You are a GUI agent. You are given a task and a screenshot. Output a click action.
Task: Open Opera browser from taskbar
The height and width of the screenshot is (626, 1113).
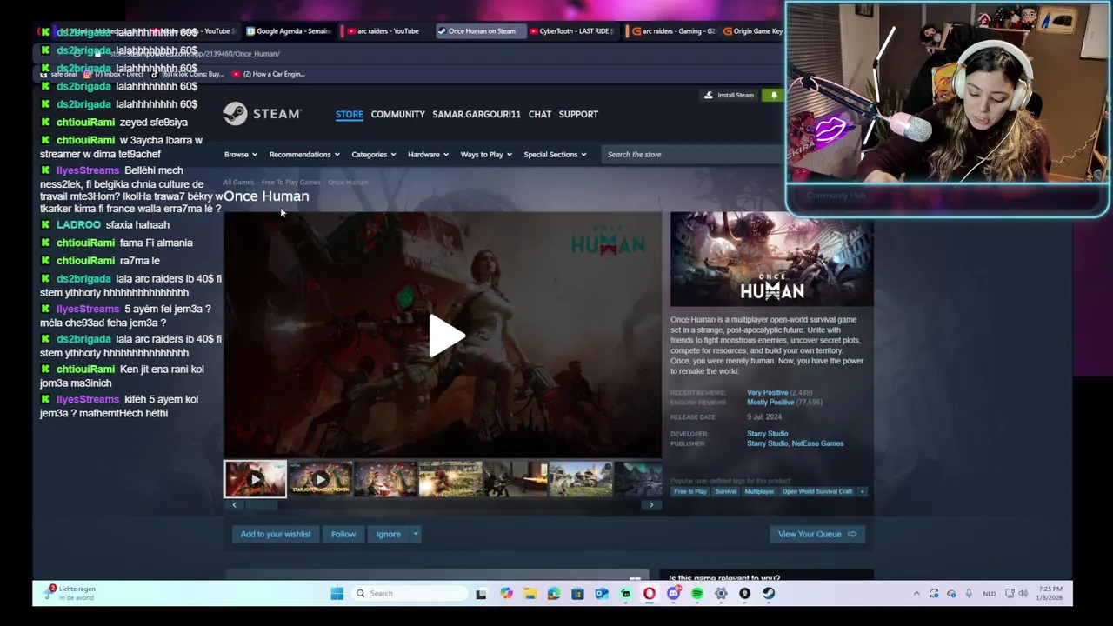pyautogui.click(x=650, y=593)
